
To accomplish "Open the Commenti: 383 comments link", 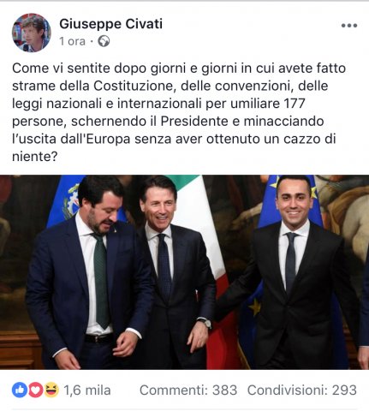I will click(188, 390).
